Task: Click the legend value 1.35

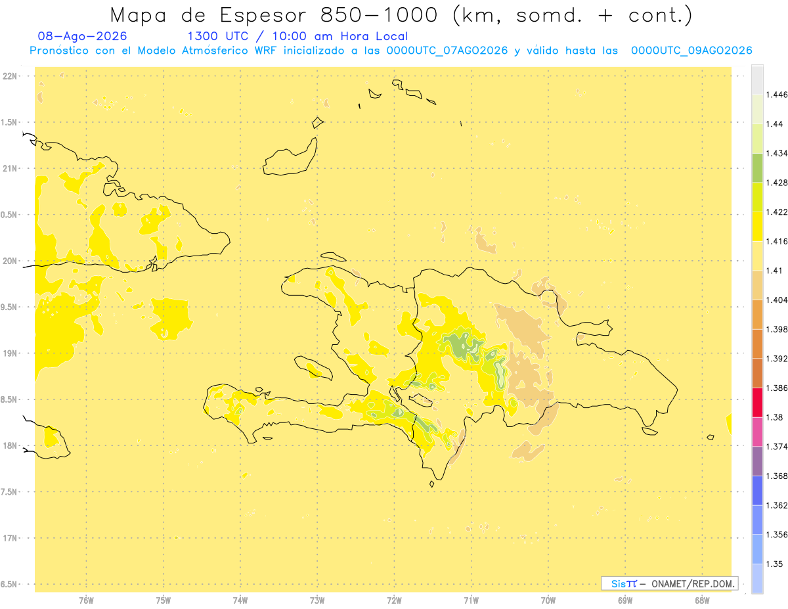Action: [x=774, y=564]
